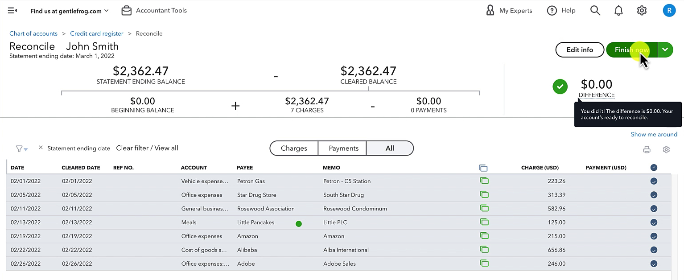Open the 'Find us at gentlefrog.com' company dropdown
Image resolution: width=684 pixels, height=280 pixels.
70,11
